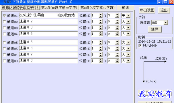Check the 通道07 checkbox
The width and height of the screenshot is (174, 103).
[x=4, y=55]
